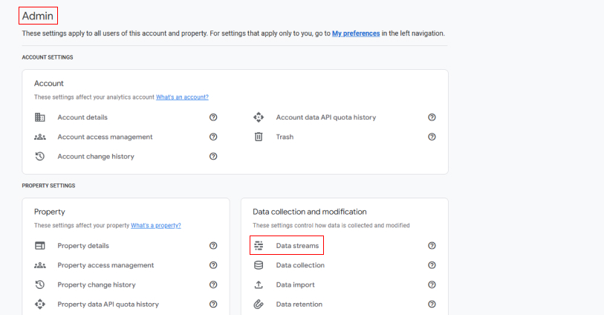
Task: Click the Data collection database icon
Action: point(259,265)
